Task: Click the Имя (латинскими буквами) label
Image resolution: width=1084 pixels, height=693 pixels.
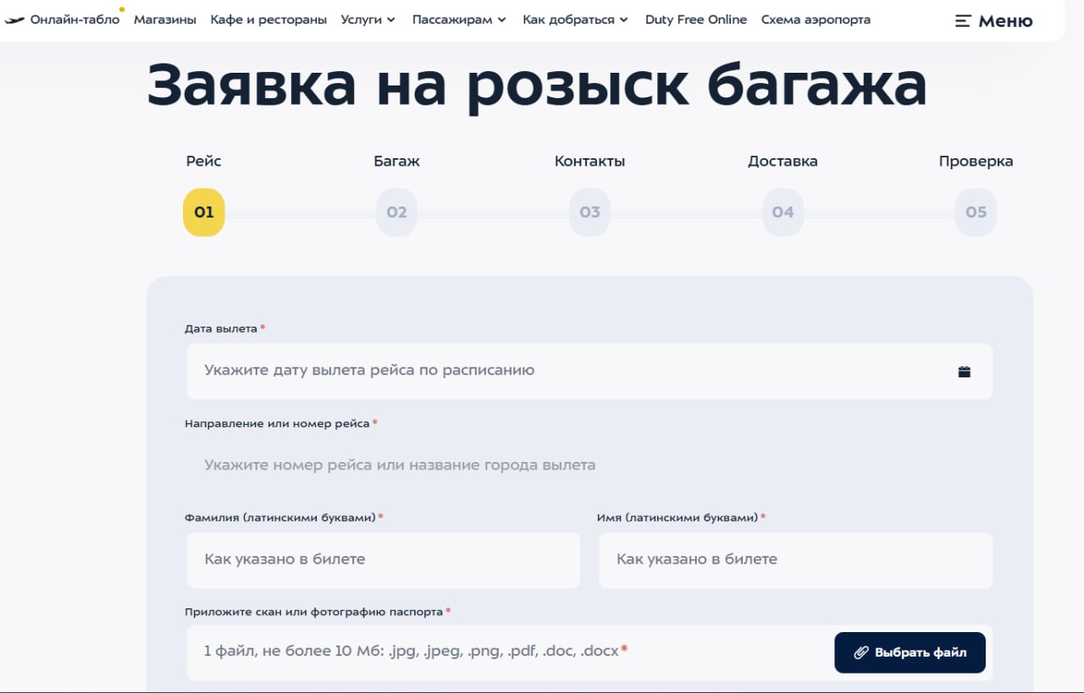Action: (x=677, y=517)
